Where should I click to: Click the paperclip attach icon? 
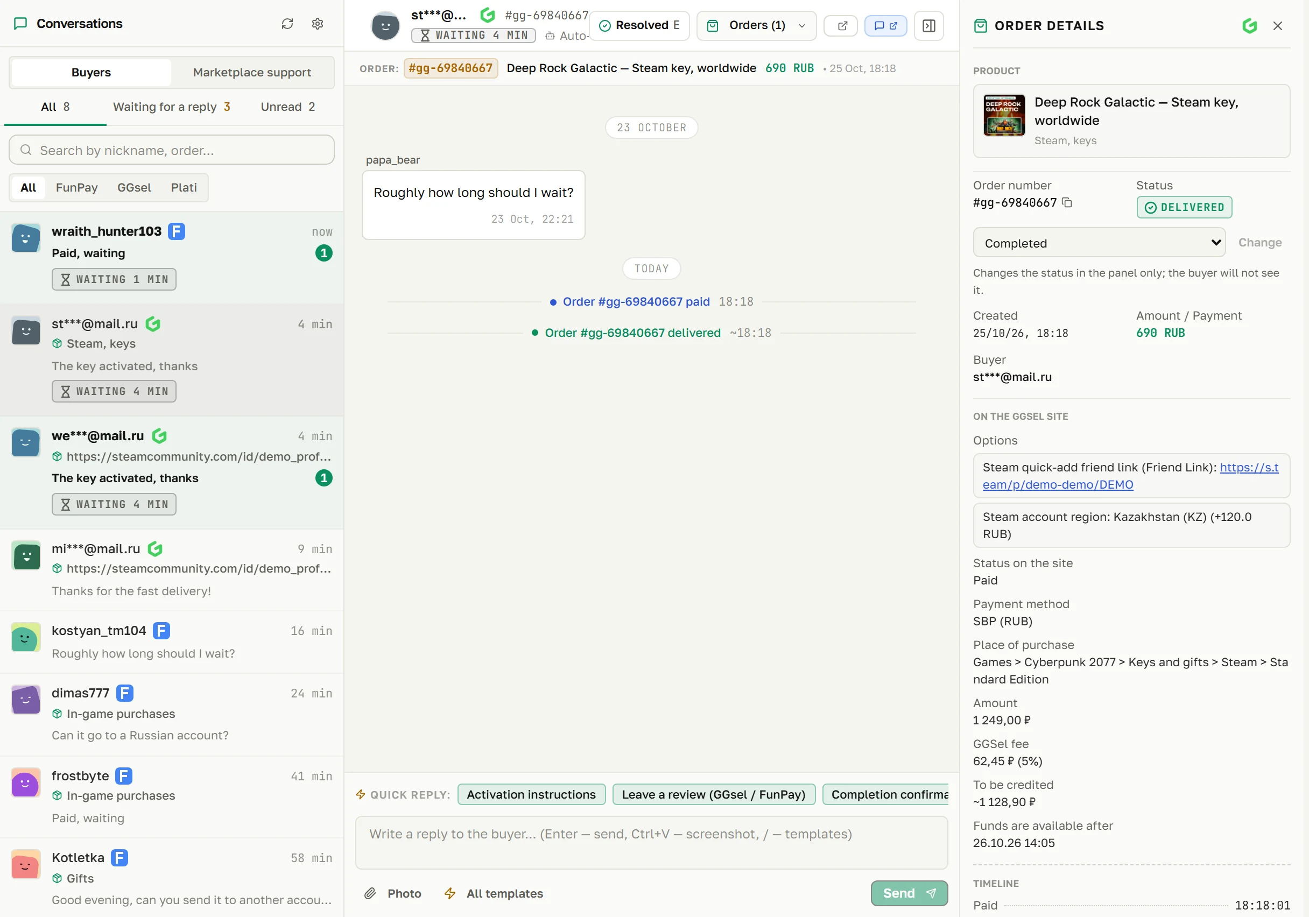click(x=370, y=893)
